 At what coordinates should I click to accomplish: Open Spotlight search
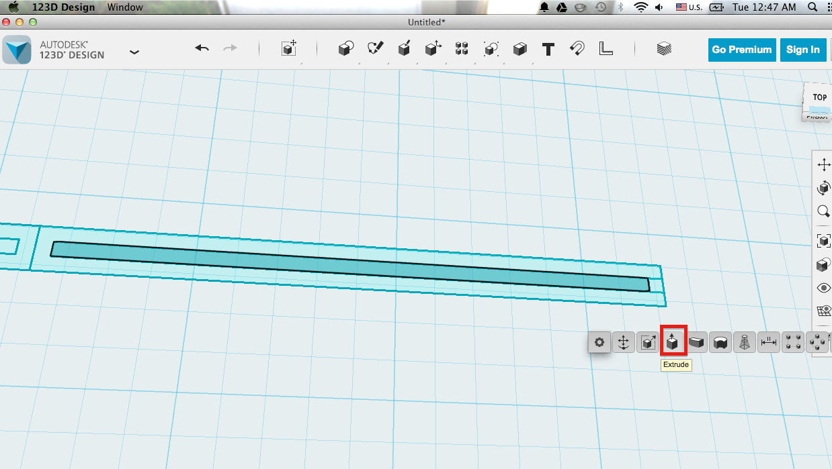click(813, 7)
